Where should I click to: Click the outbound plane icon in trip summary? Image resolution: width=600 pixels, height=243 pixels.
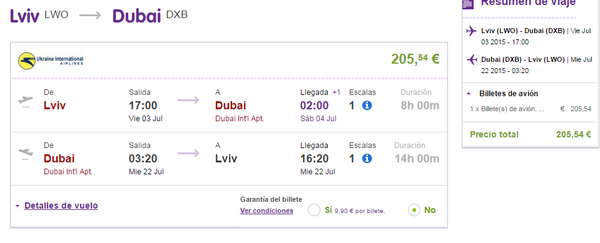coord(472,31)
